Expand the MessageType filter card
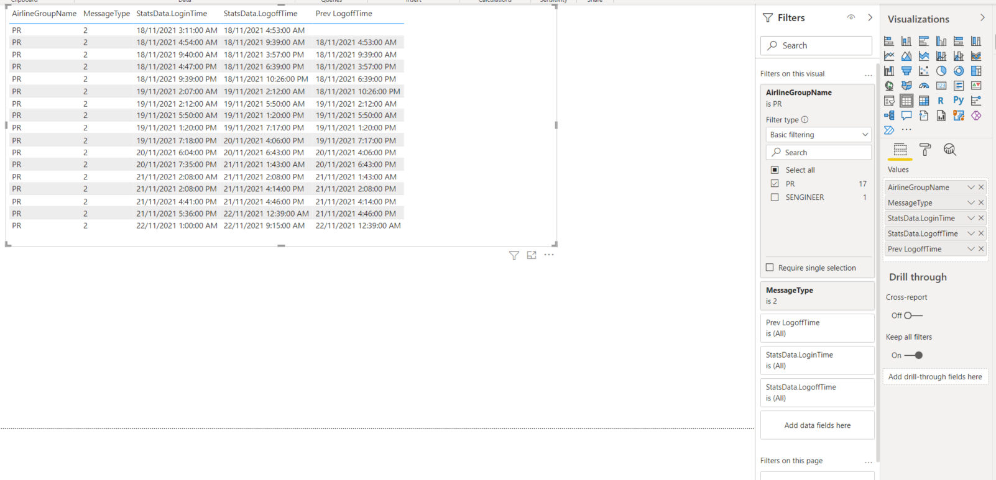The width and height of the screenshot is (996, 480). tap(817, 296)
